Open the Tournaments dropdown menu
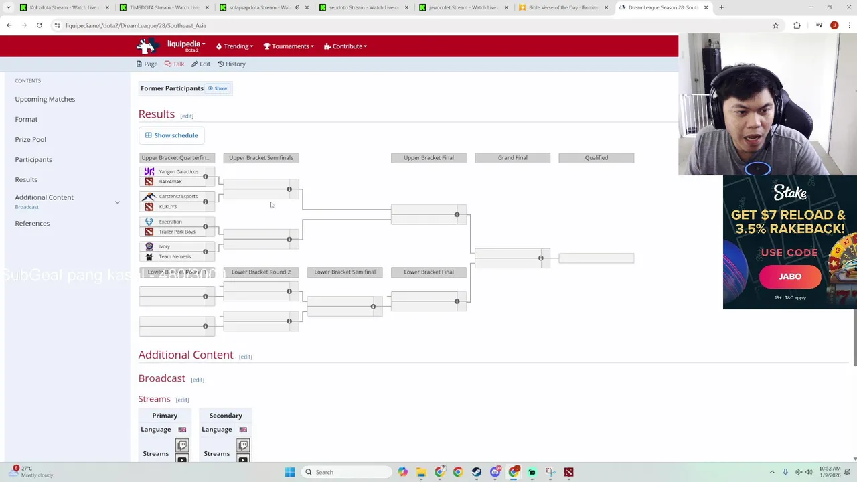This screenshot has height=482, width=857. [x=289, y=46]
